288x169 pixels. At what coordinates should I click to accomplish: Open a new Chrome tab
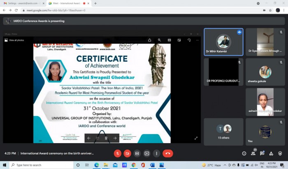[x=95, y=3]
